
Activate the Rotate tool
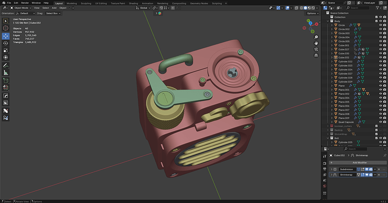[x=6, y=43]
